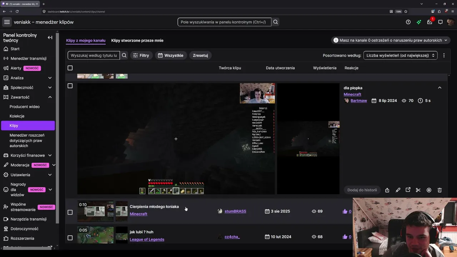Go back using the browser back arrow
This screenshot has width=457, height=257.
[4, 11]
